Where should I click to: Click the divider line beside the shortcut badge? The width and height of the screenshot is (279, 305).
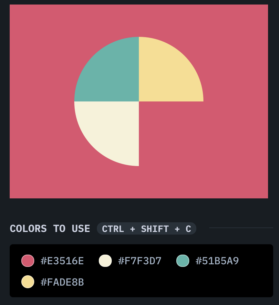pos(241,228)
